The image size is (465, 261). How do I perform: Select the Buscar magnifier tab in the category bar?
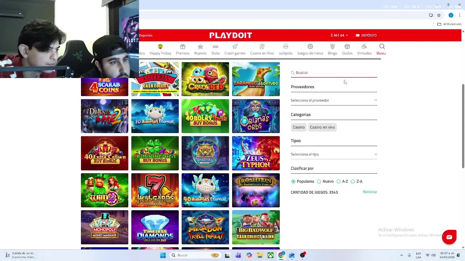(381, 50)
